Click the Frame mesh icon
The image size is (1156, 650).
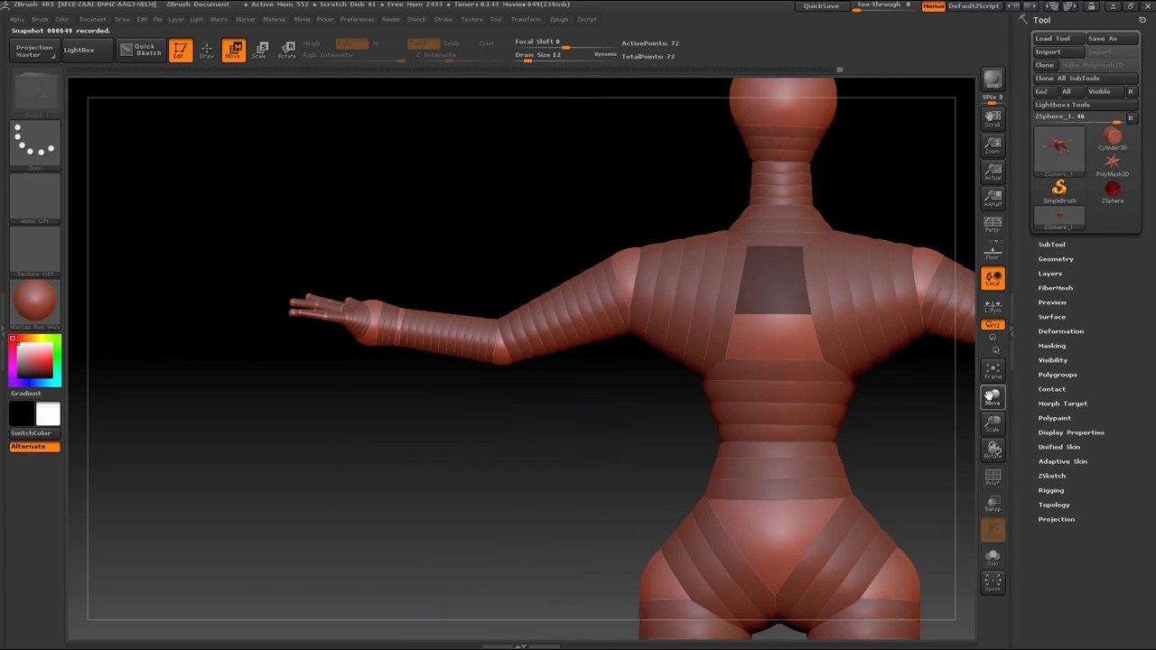click(x=993, y=370)
